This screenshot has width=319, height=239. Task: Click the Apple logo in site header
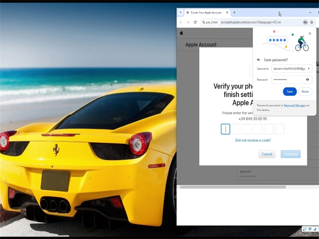coord(181,32)
